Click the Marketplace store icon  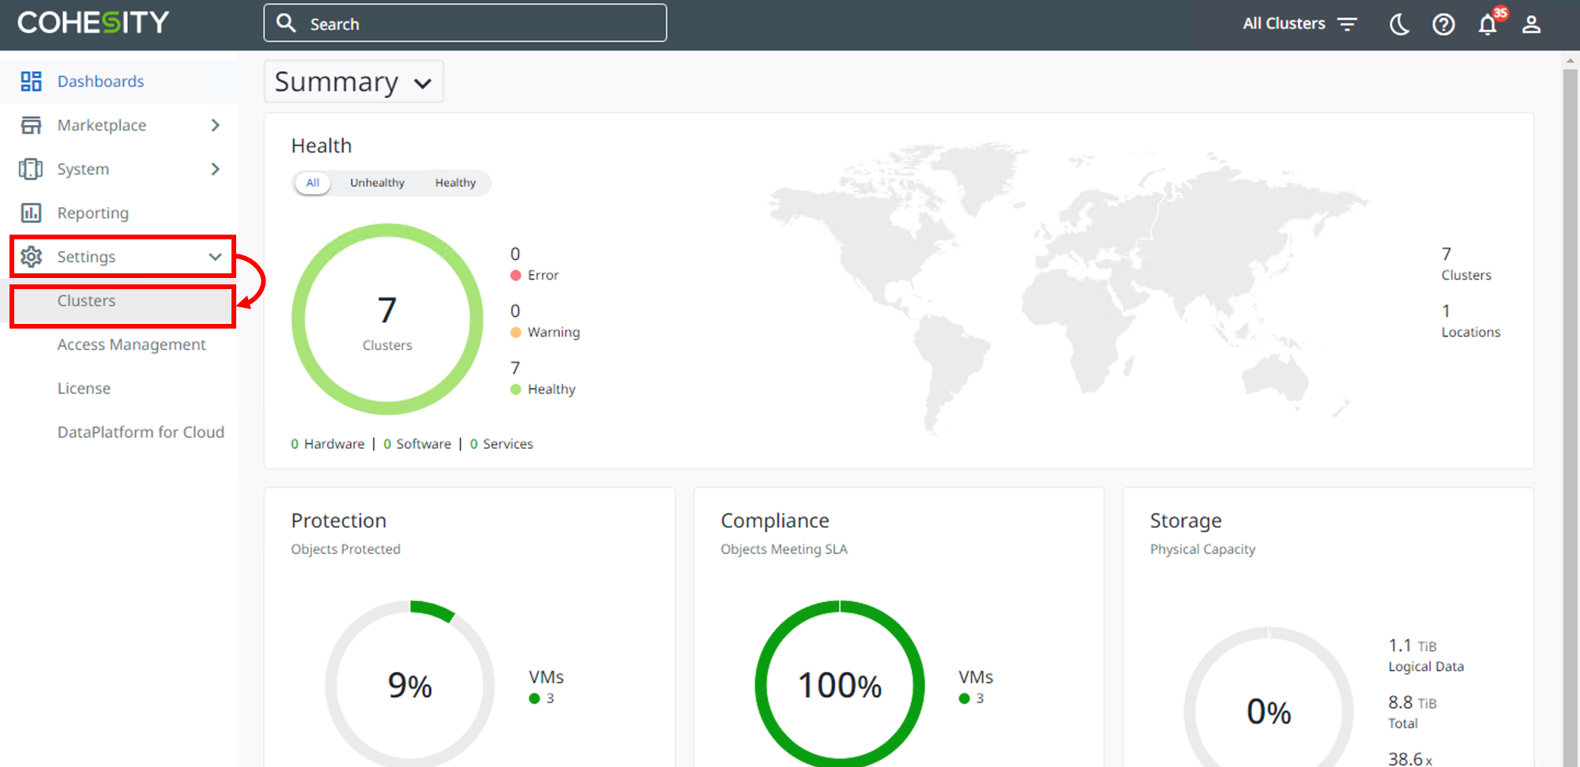coord(31,125)
